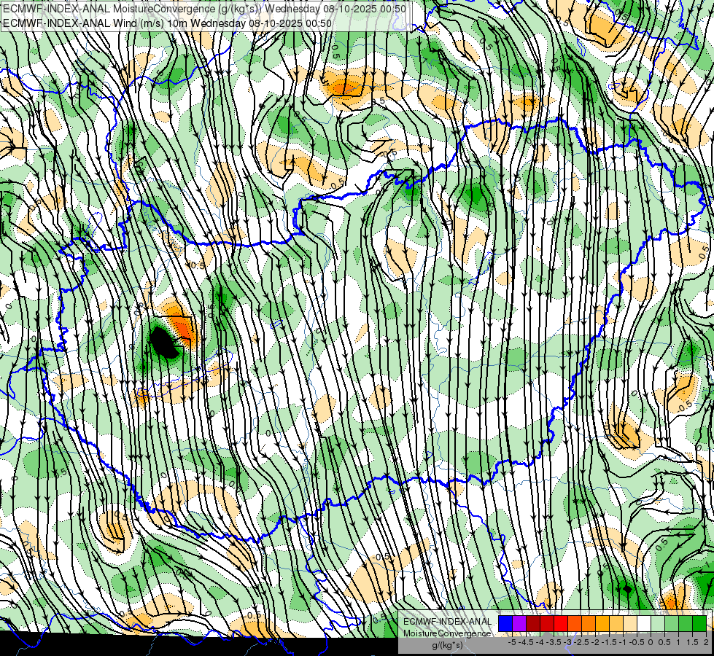Pick the legend swatch between -2 and -1.5
Screen dimensions: 714x656
tap(602, 624)
